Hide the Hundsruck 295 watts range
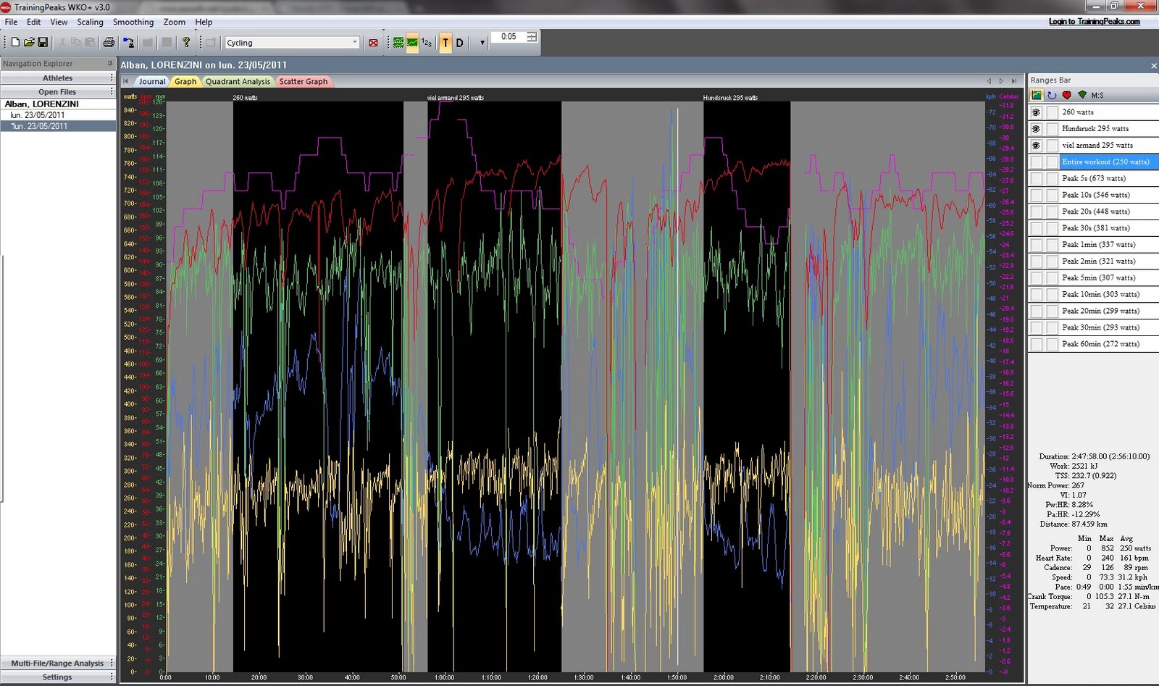The height and width of the screenshot is (686, 1159). [x=1036, y=129]
